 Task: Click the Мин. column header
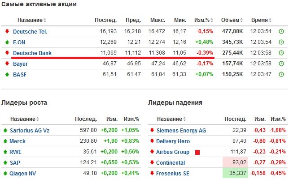[180, 20]
